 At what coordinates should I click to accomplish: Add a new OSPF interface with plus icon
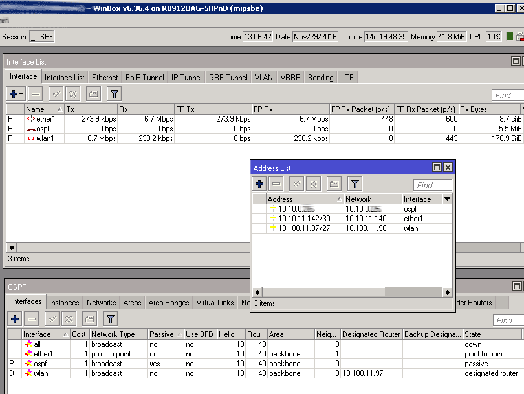(15, 319)
